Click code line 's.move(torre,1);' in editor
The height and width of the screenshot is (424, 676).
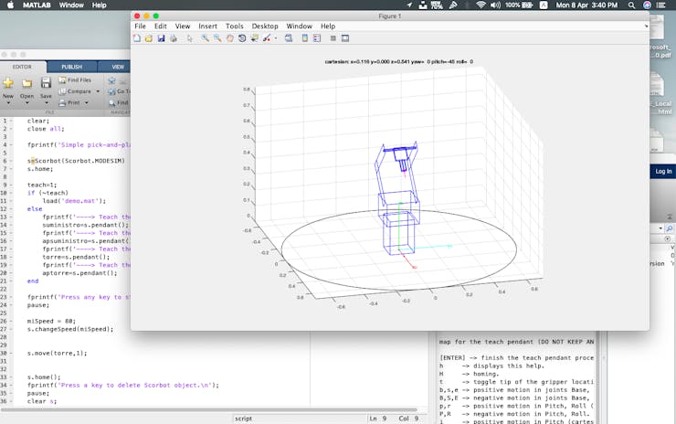[x=57, y=354]
